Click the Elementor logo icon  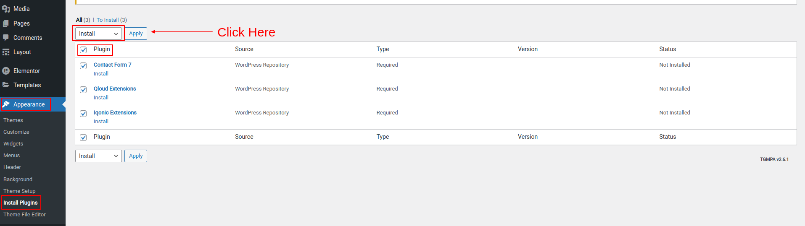pyautogui.click(x=6, y=71)
